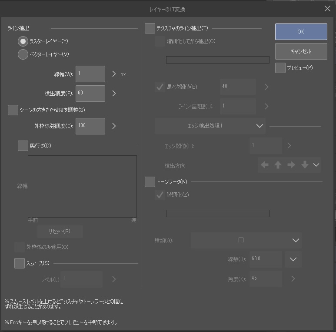Click the right arrow detection direction icon

click(291, 165)
